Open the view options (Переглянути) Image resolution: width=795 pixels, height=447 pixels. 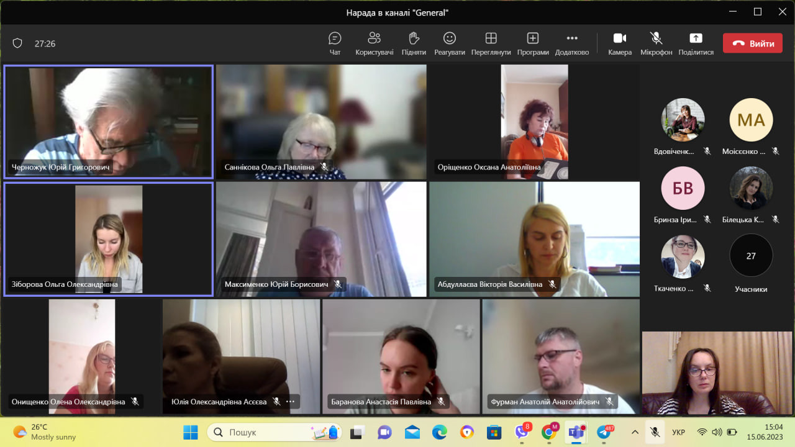click(491, 43)
